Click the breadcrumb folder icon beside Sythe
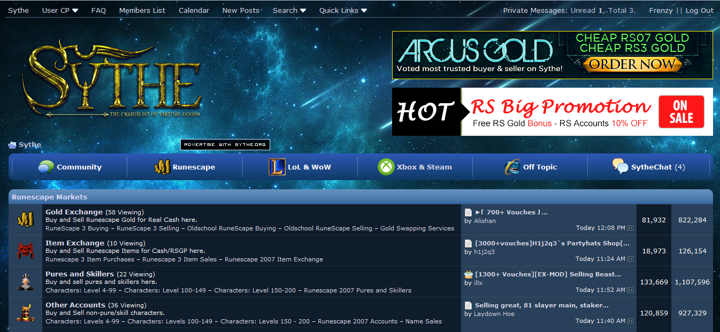Viewport: 720px width, 332px height. pyautogui.click(x=12, y=145)
